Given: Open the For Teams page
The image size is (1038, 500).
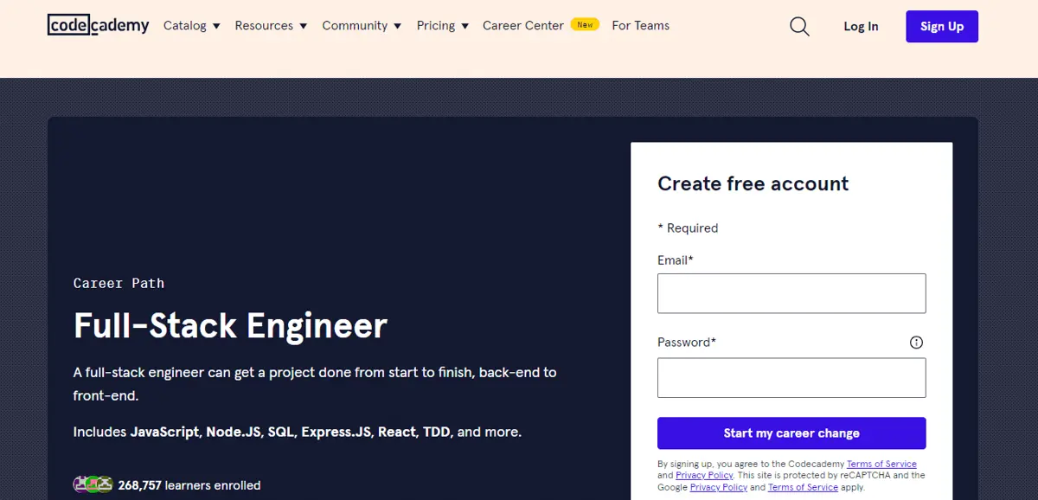Looking at the screenshot, I should [641, 26].
